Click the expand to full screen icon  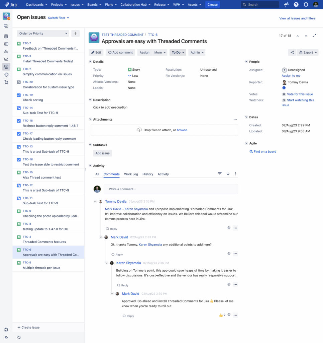pos(314,36)
